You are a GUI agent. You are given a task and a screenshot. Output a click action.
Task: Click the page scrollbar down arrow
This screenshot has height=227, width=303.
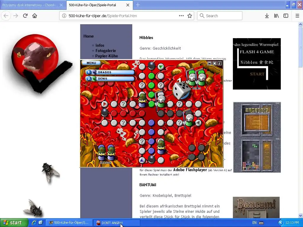click(300, 215)
